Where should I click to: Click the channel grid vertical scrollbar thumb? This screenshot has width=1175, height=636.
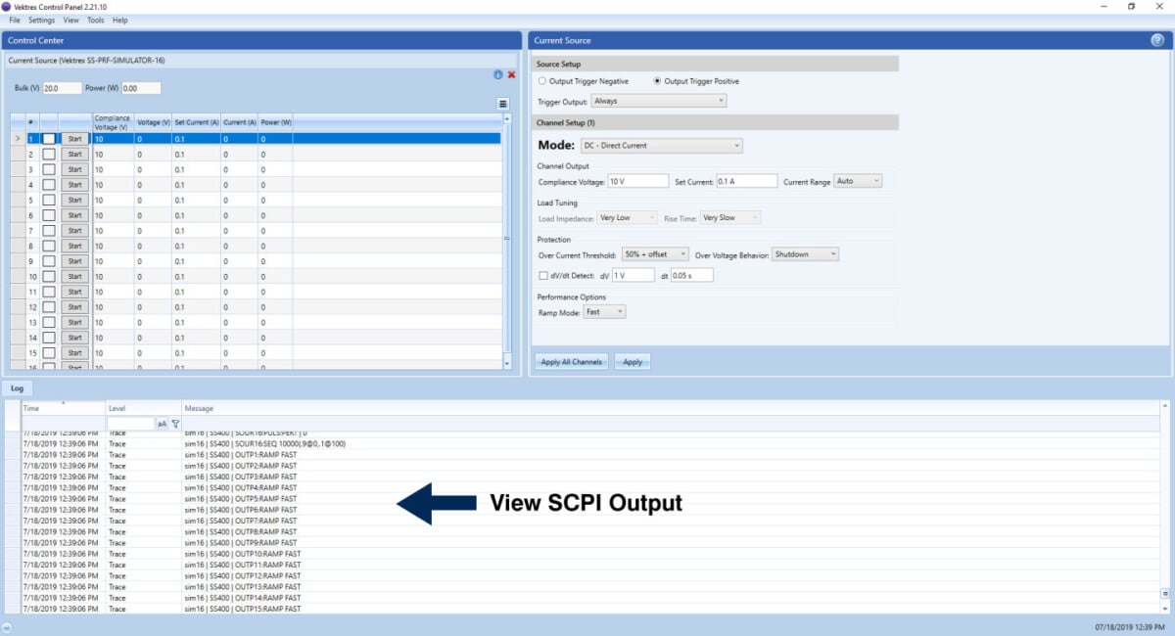(506, 238)
